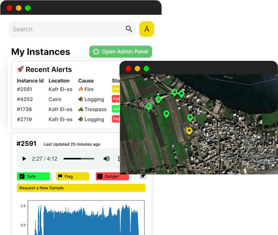Open the audio player three-dot options
This screenshot has height=235, width=278.
(119, 159)
